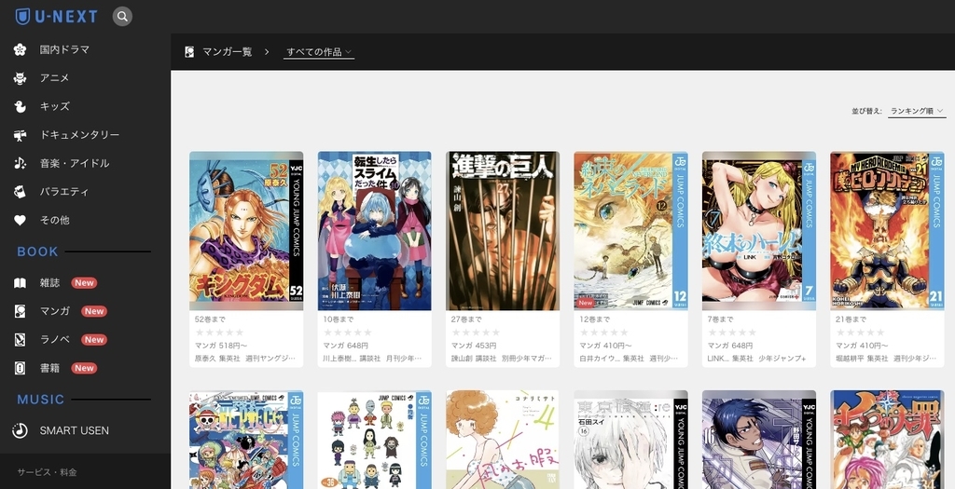Click 原泰久 集英社 author line
Screen dimensions: 955x489
(245, 359)
